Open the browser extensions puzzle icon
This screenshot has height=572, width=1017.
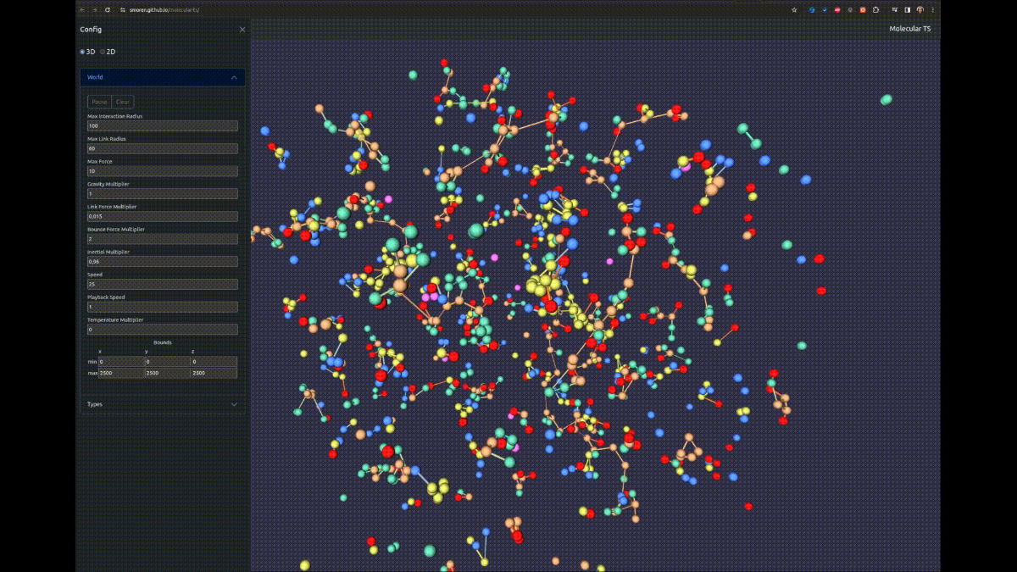tap(875, 9)
